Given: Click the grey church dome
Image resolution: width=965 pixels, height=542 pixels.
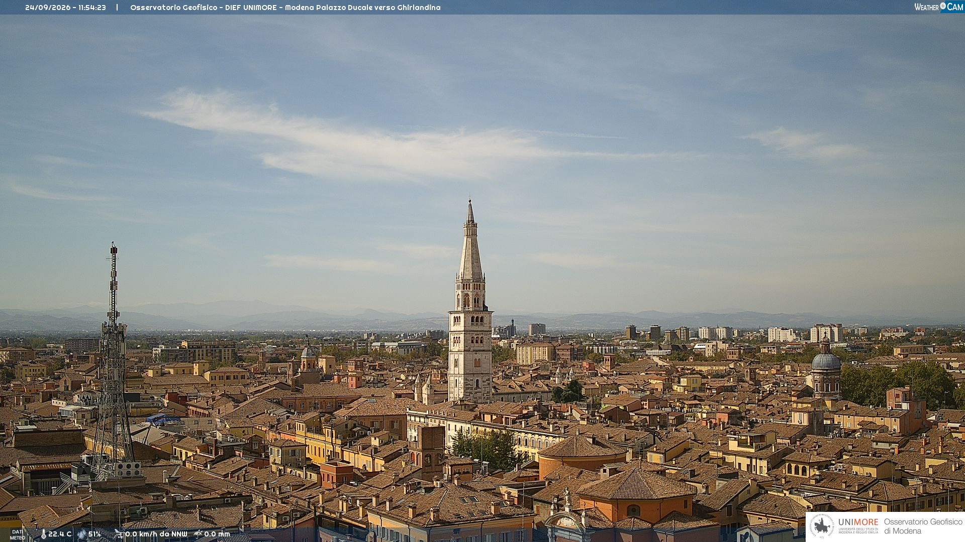Looking at the screenshot, I should point(826,361).
